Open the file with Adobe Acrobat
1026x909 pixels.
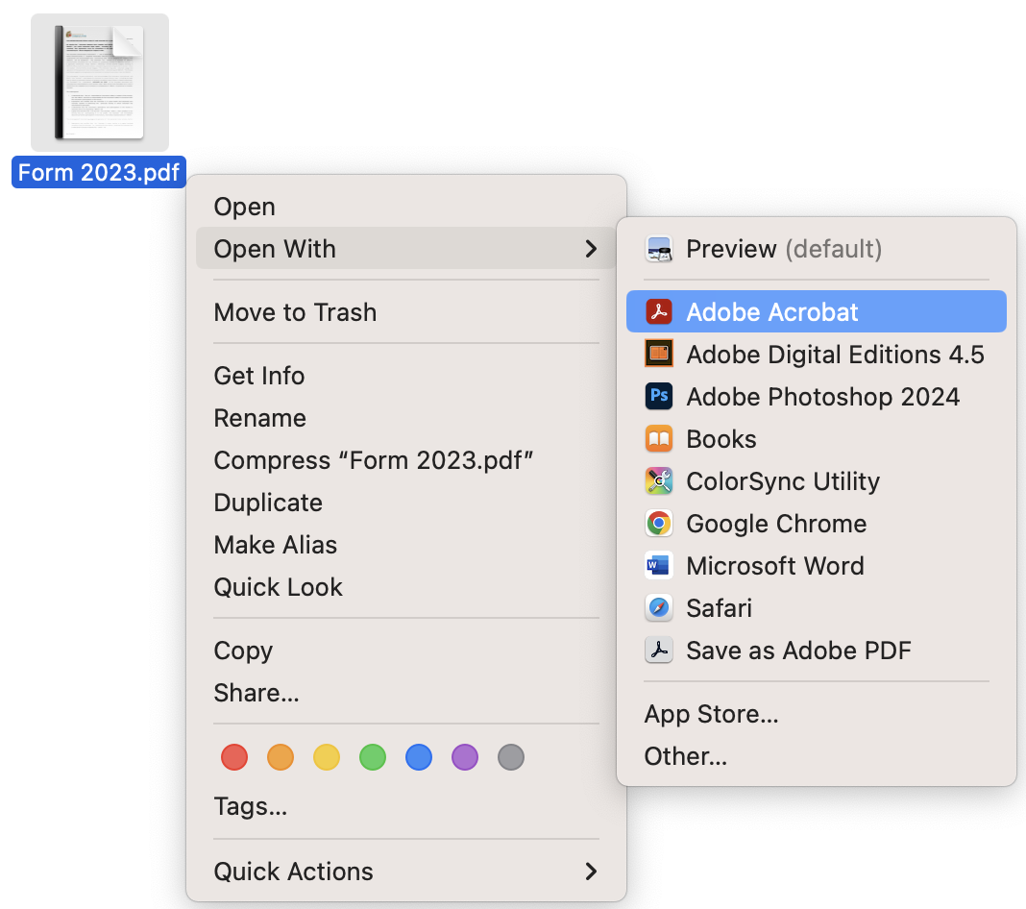pyautogui.click(x=816, y=311)
